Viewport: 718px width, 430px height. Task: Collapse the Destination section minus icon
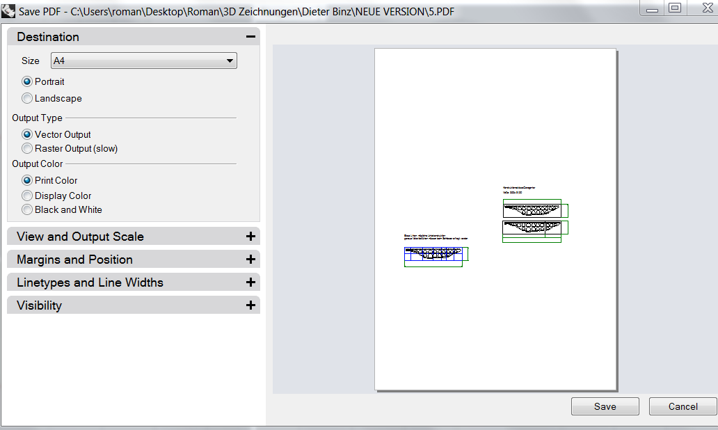[250, 37]
